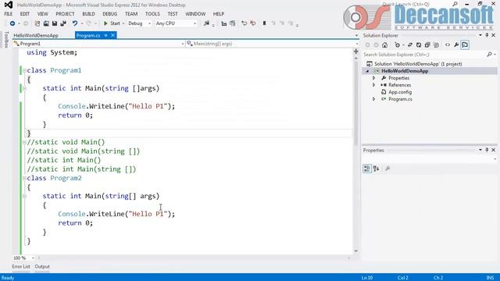Viewport: 500px width, 281px height.
Task: Toggle Show All Files in Solution Explorer
Action: (x=436, y=45)
